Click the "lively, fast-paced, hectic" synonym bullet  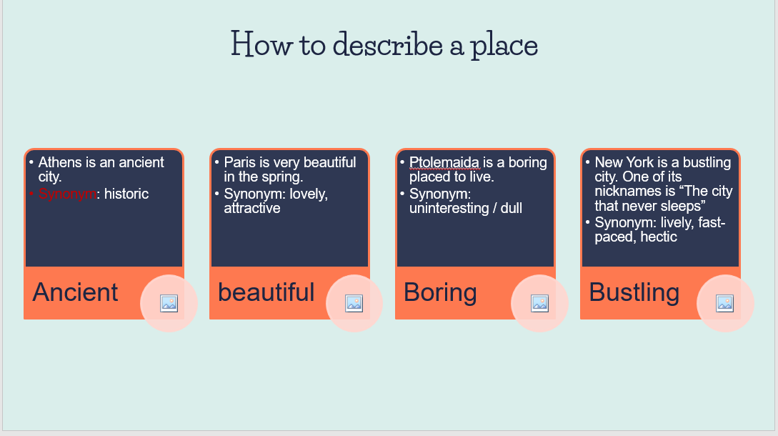(659, 230)
